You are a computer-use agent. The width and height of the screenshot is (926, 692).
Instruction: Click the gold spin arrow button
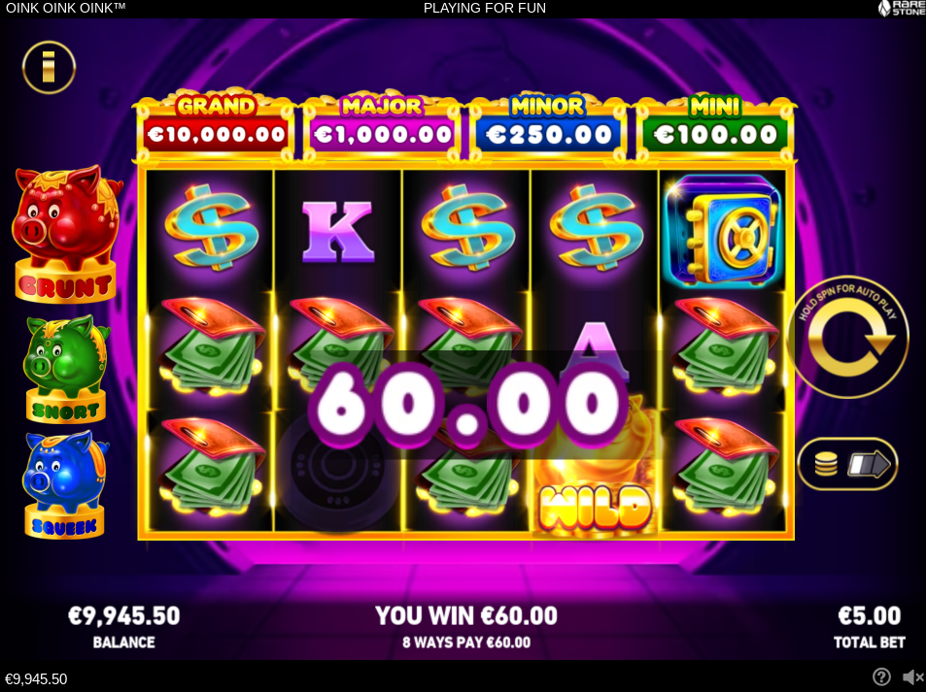pos(848,337)
